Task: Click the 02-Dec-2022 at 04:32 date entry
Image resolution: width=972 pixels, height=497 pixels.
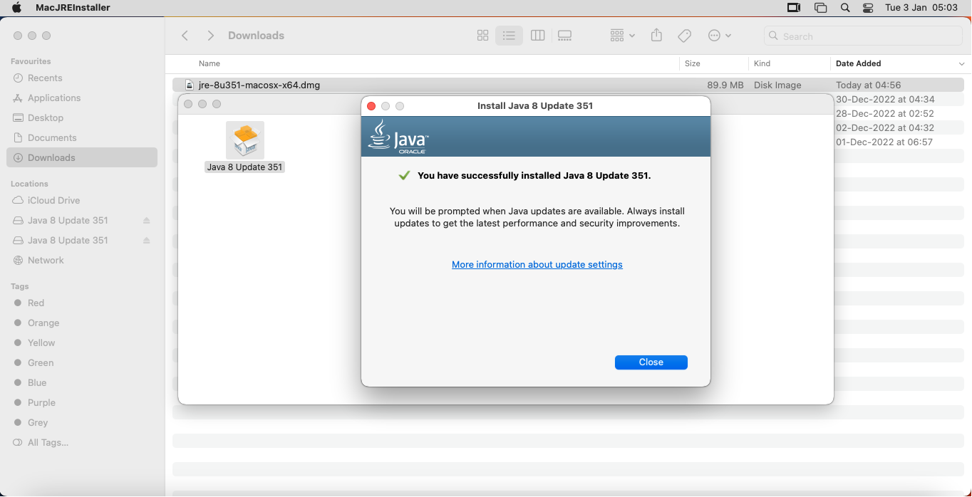Action: [x=885, y=128]
